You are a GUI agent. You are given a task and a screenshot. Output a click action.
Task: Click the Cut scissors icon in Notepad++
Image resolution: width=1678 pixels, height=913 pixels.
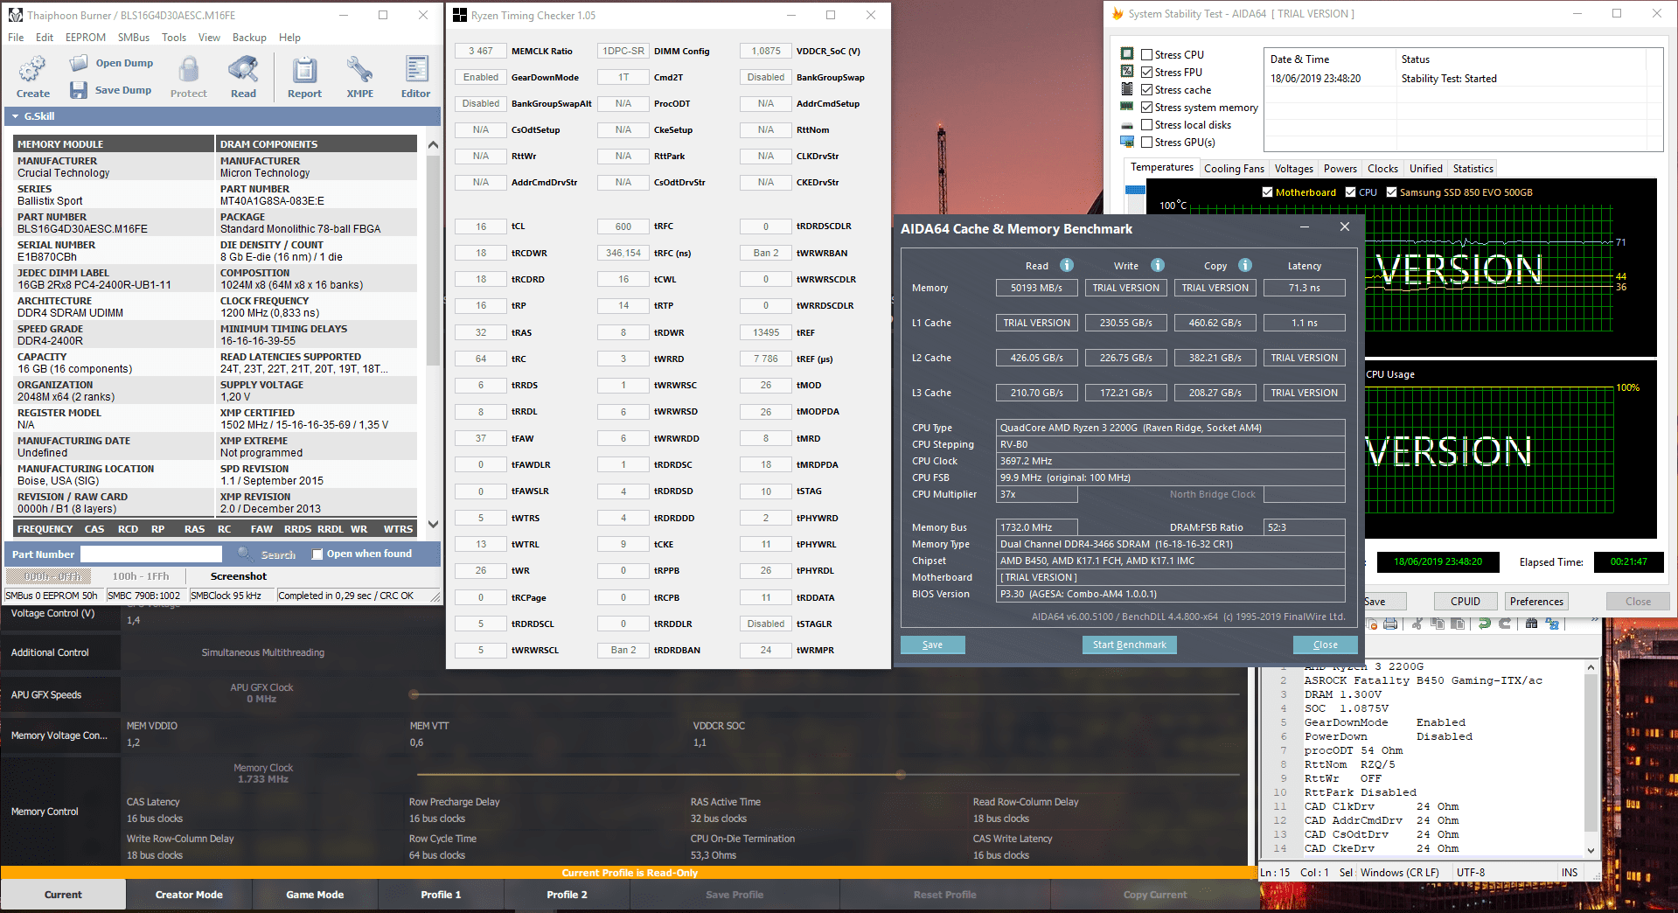pos(1417,624)
